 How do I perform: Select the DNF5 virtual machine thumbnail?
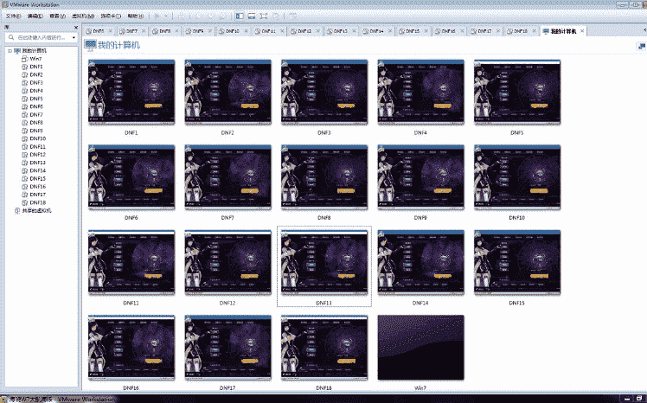[x=517, y=92]
